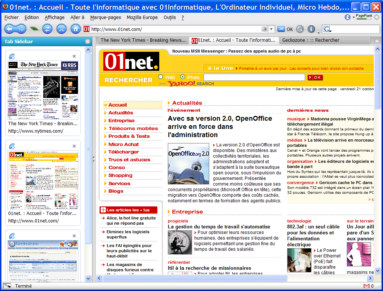Select the 01net search radio button
This screenshot has height=291, width=383.
(182, 77)
